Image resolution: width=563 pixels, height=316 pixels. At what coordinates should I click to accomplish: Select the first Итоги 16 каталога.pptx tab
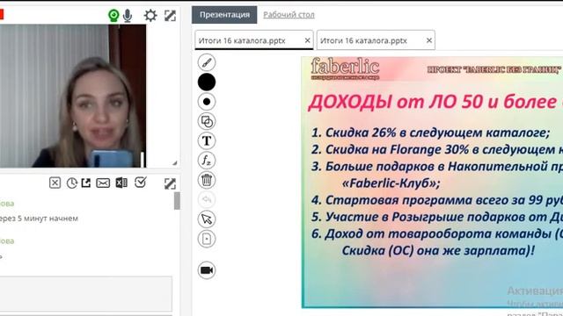click(x=254, y=40)
